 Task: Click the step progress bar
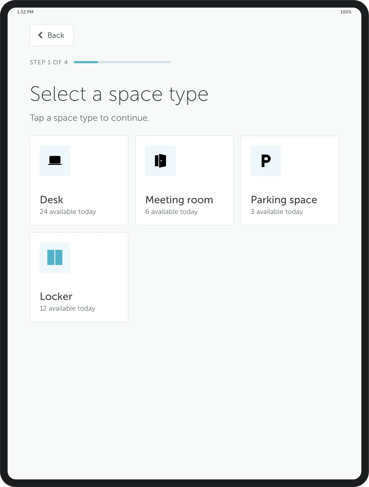(122, 62)
